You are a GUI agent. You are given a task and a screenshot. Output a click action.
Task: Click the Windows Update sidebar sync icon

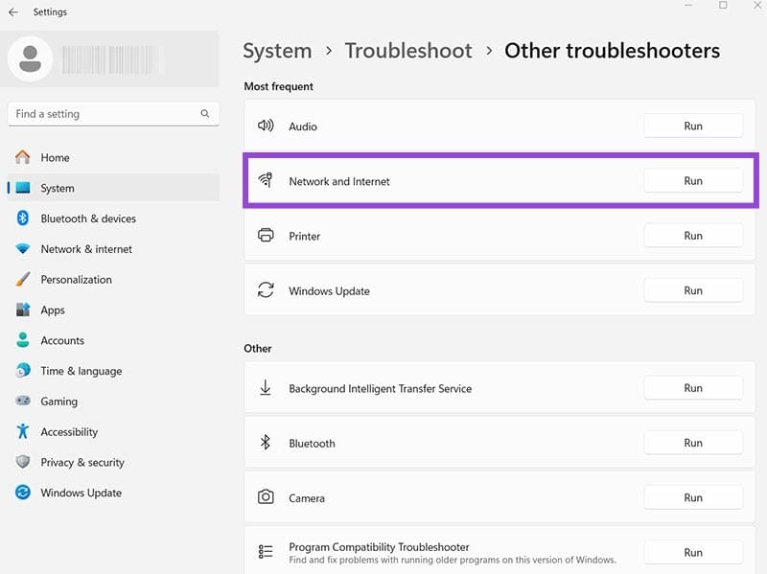22,493
